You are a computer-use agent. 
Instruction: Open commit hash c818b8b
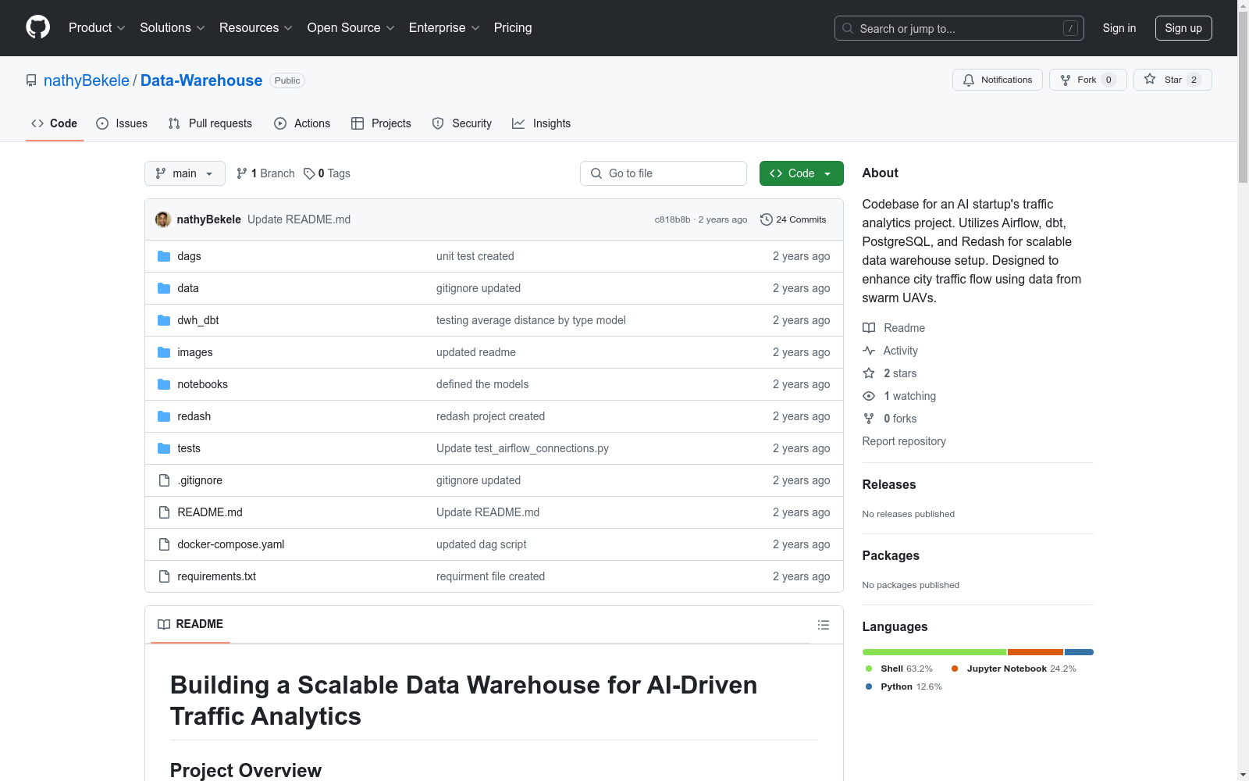click(x=672, y=219)
